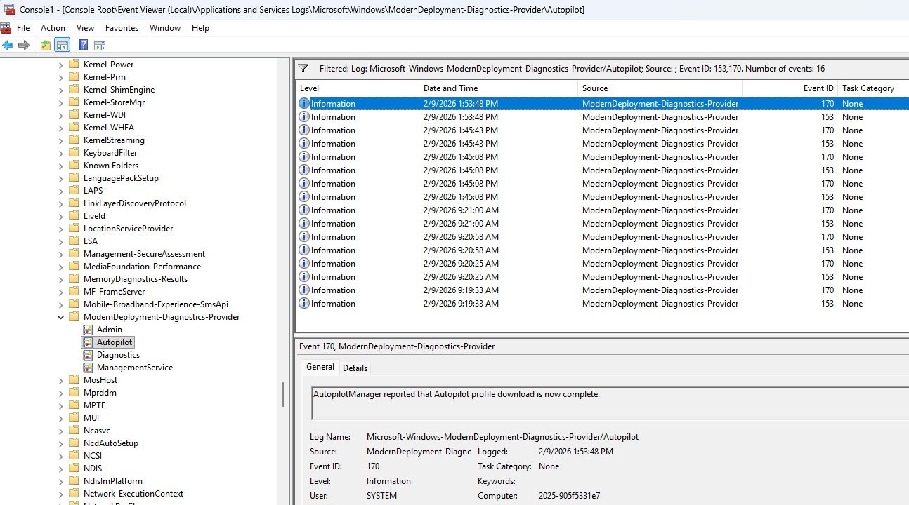Viewport: 909px width, 505px height.
Task: Open the Action menu
Action: point(53,28)
